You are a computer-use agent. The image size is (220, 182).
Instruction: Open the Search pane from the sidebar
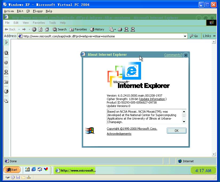point(6,53)
